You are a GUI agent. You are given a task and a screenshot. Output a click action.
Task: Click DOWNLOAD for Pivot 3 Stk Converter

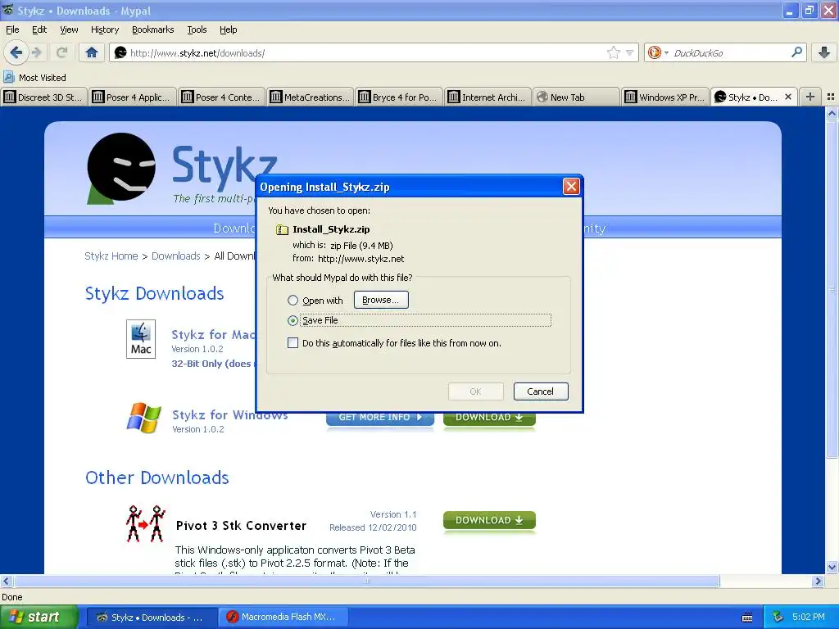(x=489, y=520)
